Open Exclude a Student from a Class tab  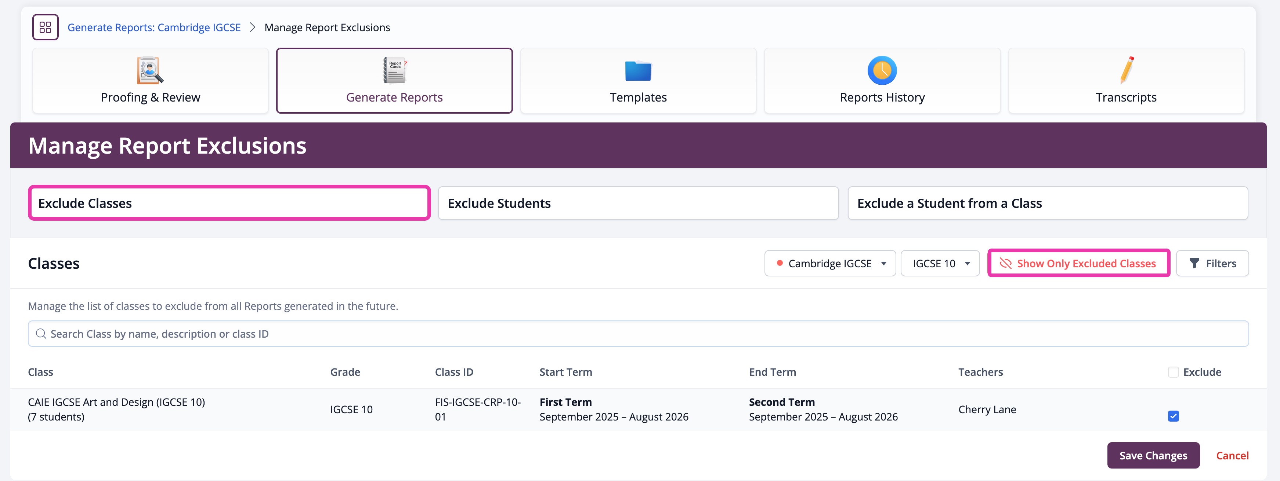click(x=1048, y=203)
